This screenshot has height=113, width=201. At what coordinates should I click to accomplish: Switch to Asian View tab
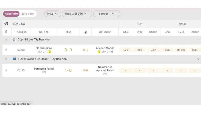pyautogui.click(x=12, y=14)
